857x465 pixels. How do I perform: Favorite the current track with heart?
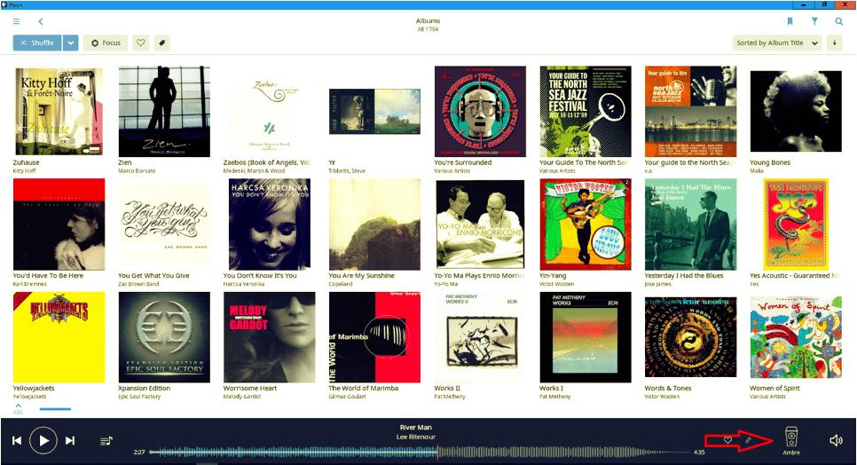727,440
